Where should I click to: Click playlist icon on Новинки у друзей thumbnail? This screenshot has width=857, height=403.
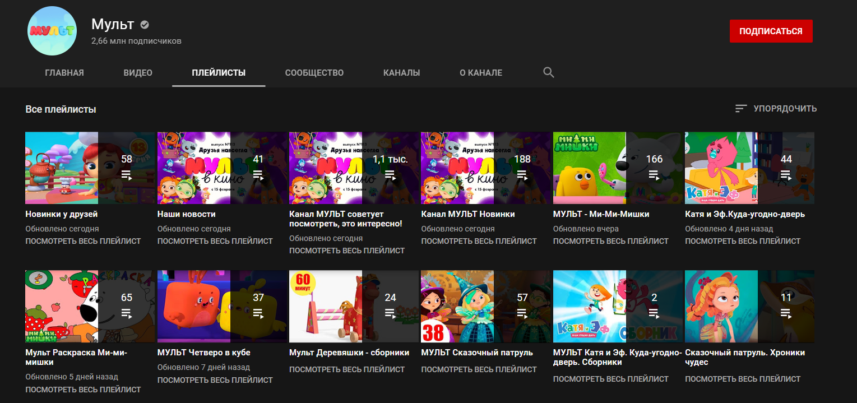[127, 175]
